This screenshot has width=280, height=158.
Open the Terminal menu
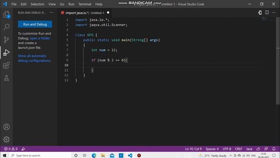coord(84,4)
